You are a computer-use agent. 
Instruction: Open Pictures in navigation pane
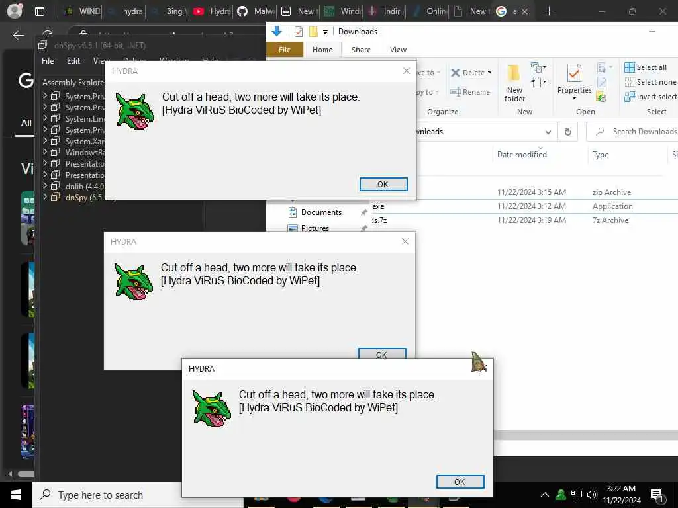coord(315,228)
